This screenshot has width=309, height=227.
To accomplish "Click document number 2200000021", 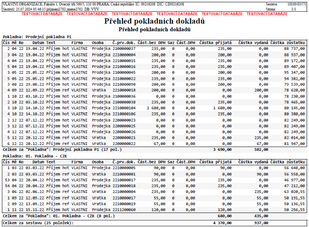I will tap(124, 138).
